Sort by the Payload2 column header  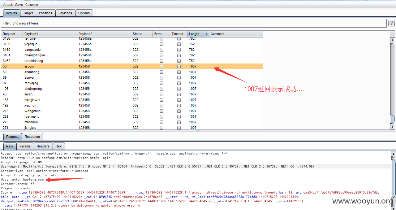[104, 34]
